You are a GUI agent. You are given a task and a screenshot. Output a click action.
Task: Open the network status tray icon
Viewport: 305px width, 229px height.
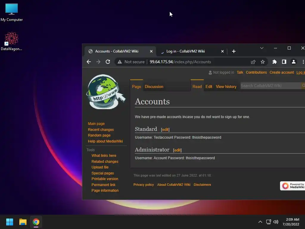(x=268, y=222)
